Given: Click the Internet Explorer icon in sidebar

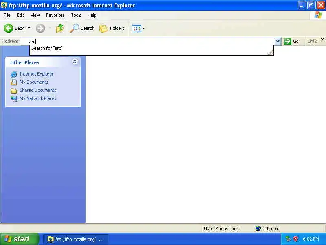Looking at the screenshot, I should pos(14,74).
